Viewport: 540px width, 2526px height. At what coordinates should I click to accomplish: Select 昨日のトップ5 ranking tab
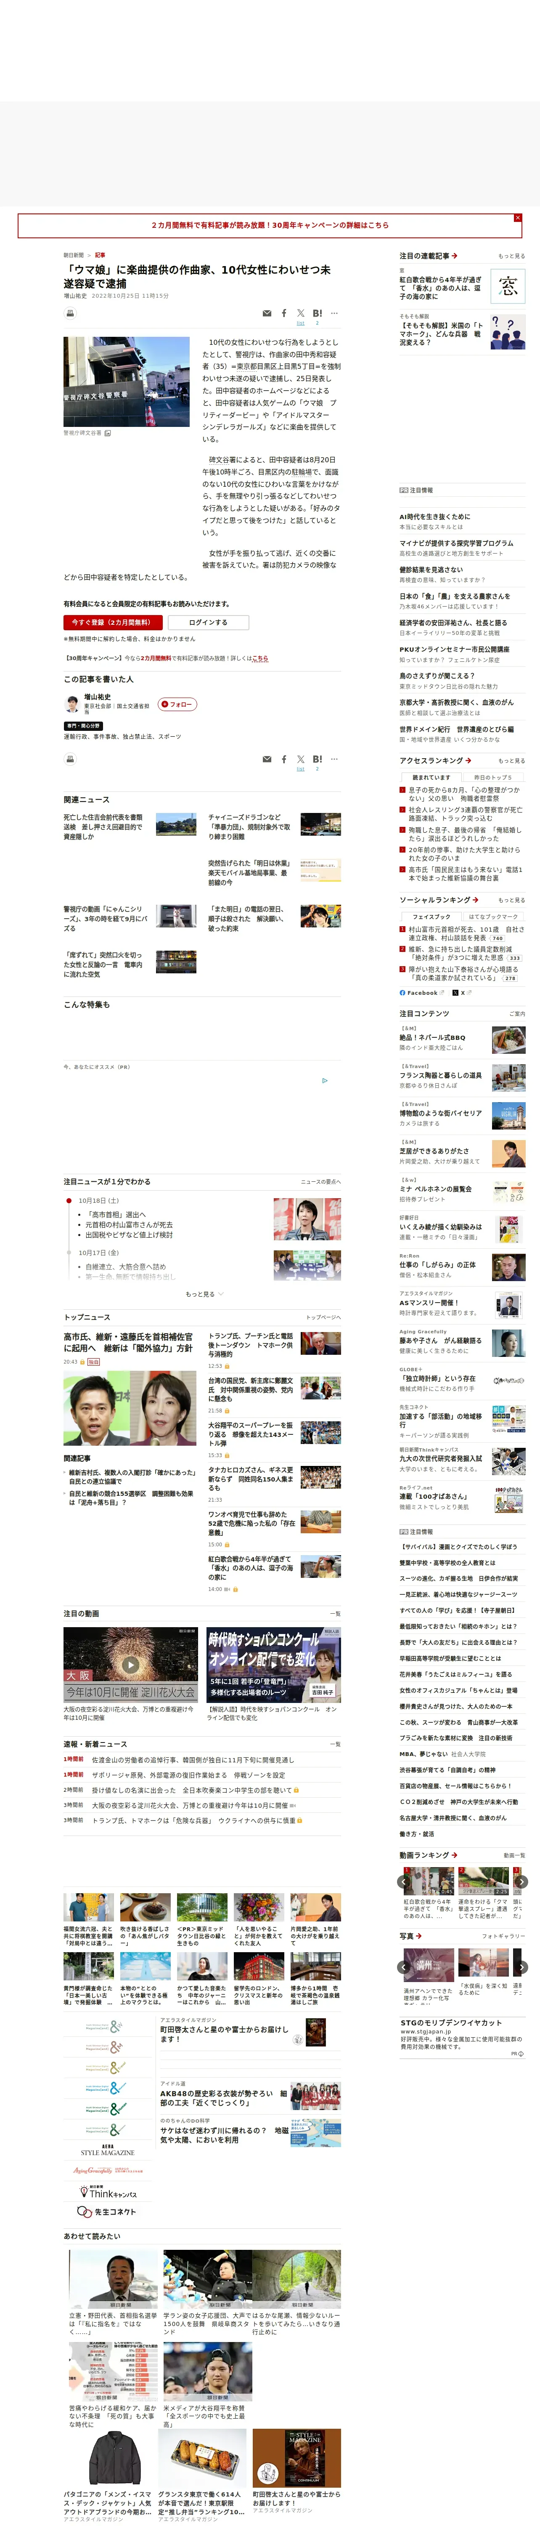point(493,778)
